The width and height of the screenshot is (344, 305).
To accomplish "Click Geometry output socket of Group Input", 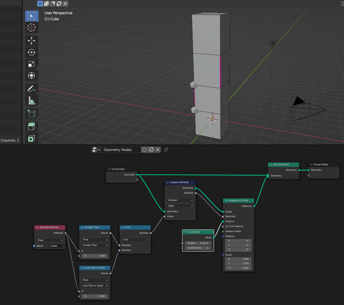I will (137, 175).
